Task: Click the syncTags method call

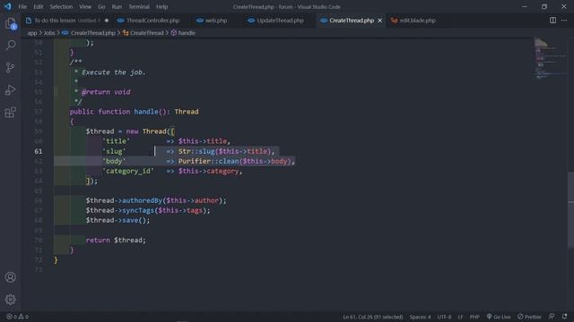Action: (x=138, y=210)
